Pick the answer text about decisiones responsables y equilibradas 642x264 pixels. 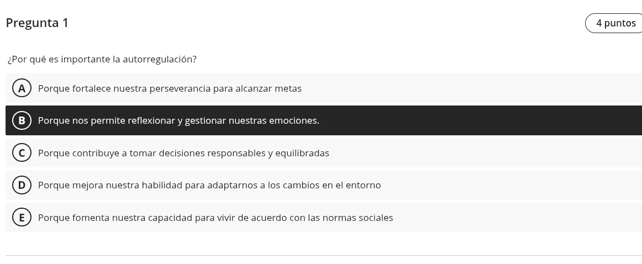pyautogui.click(x=183, y=153)
